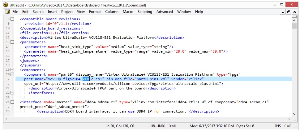Click the vertical scrollbar thumb

[x=294, y=26]
